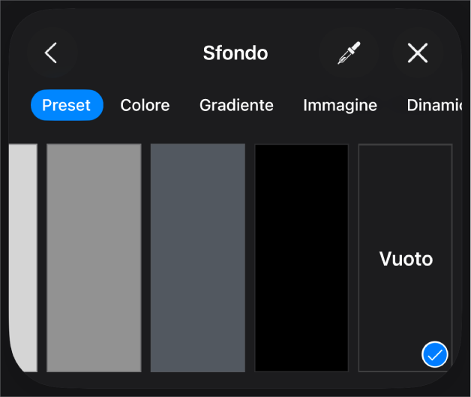Close the Sfondo panel with X

(x=418, y=53)
